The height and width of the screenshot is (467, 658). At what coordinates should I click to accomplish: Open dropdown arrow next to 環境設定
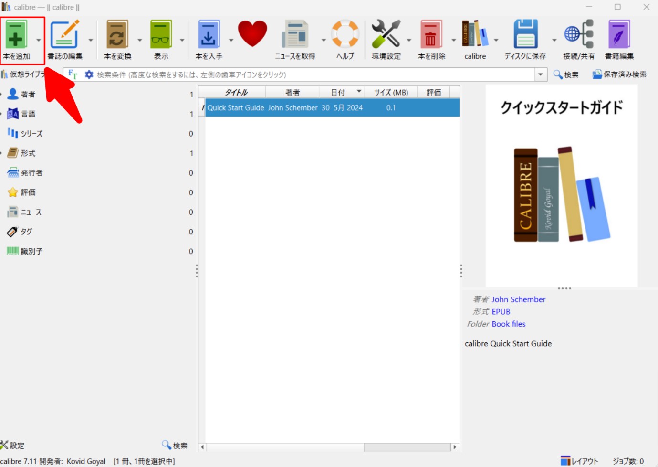click(409, 40)
